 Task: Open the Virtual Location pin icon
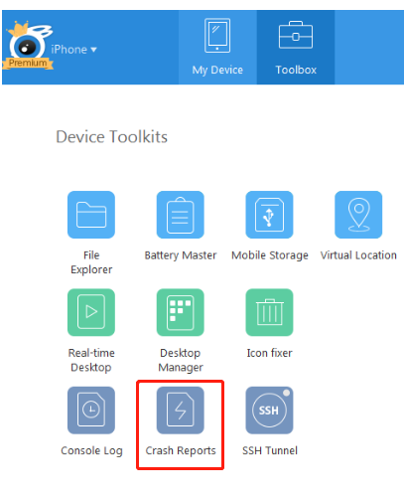[x=358, y=215]
